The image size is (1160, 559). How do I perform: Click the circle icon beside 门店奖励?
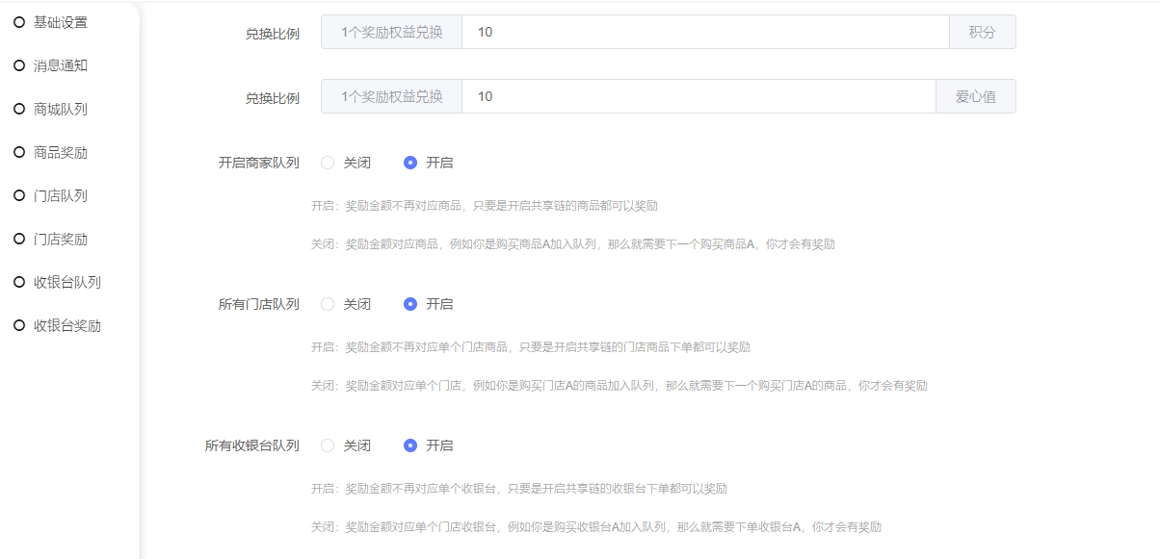pyautogui.click(x=19, y=239)
